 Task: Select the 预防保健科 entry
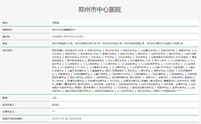[x=58, y=50]
